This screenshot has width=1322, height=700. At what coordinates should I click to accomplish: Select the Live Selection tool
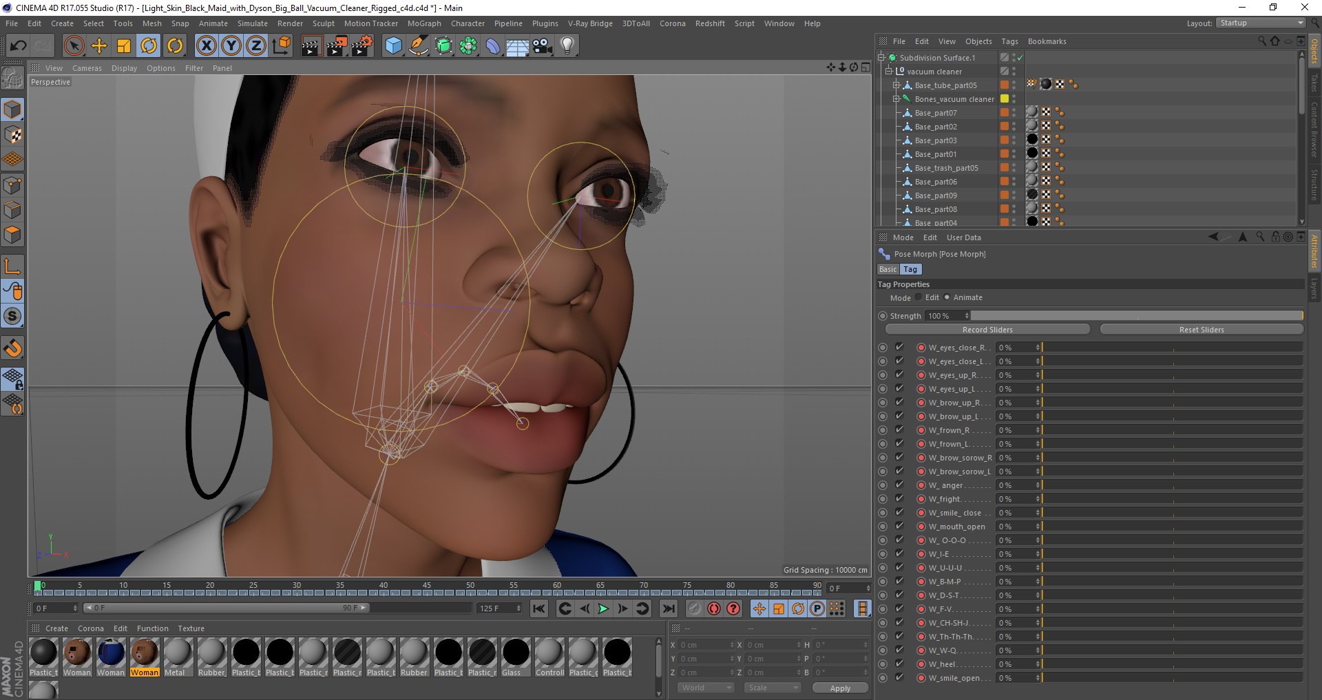(x=74, y=46)
